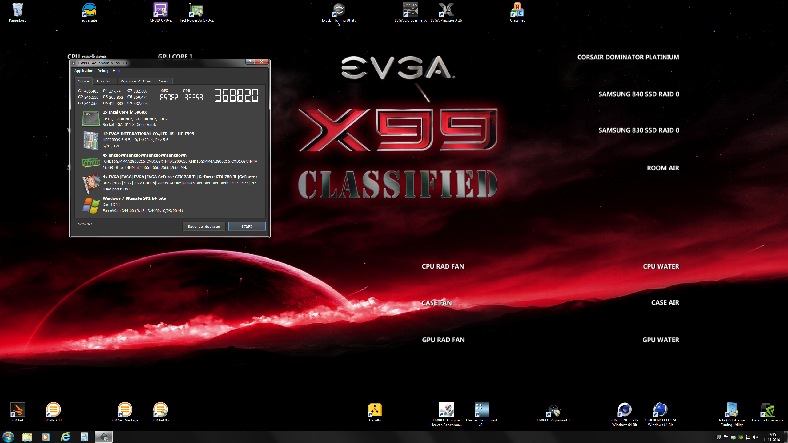The width and height of the screenshot is (788, 443).
Task: Open Windows Explorer from the taskbar
Action: [27, 437]
